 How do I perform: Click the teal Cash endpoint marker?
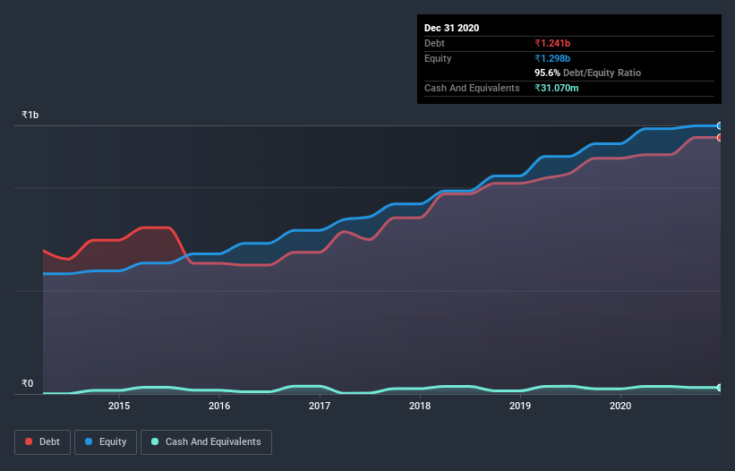[720, 388]
